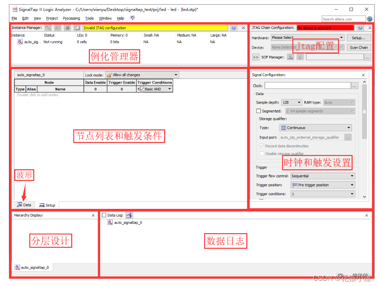
Task: Toggle the Segmented checkbox
Action: 258,111
